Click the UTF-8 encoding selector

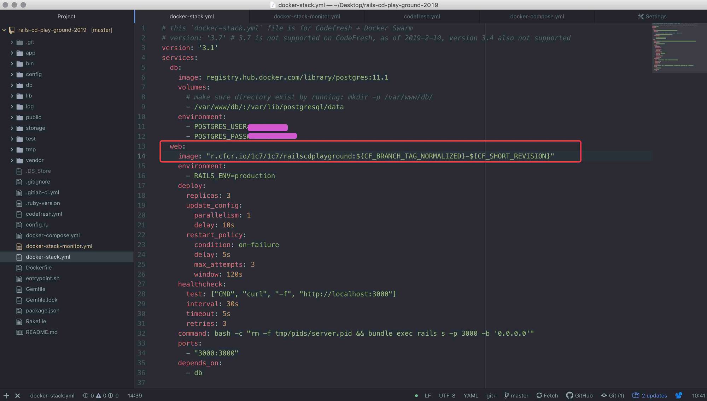(447, 396)
